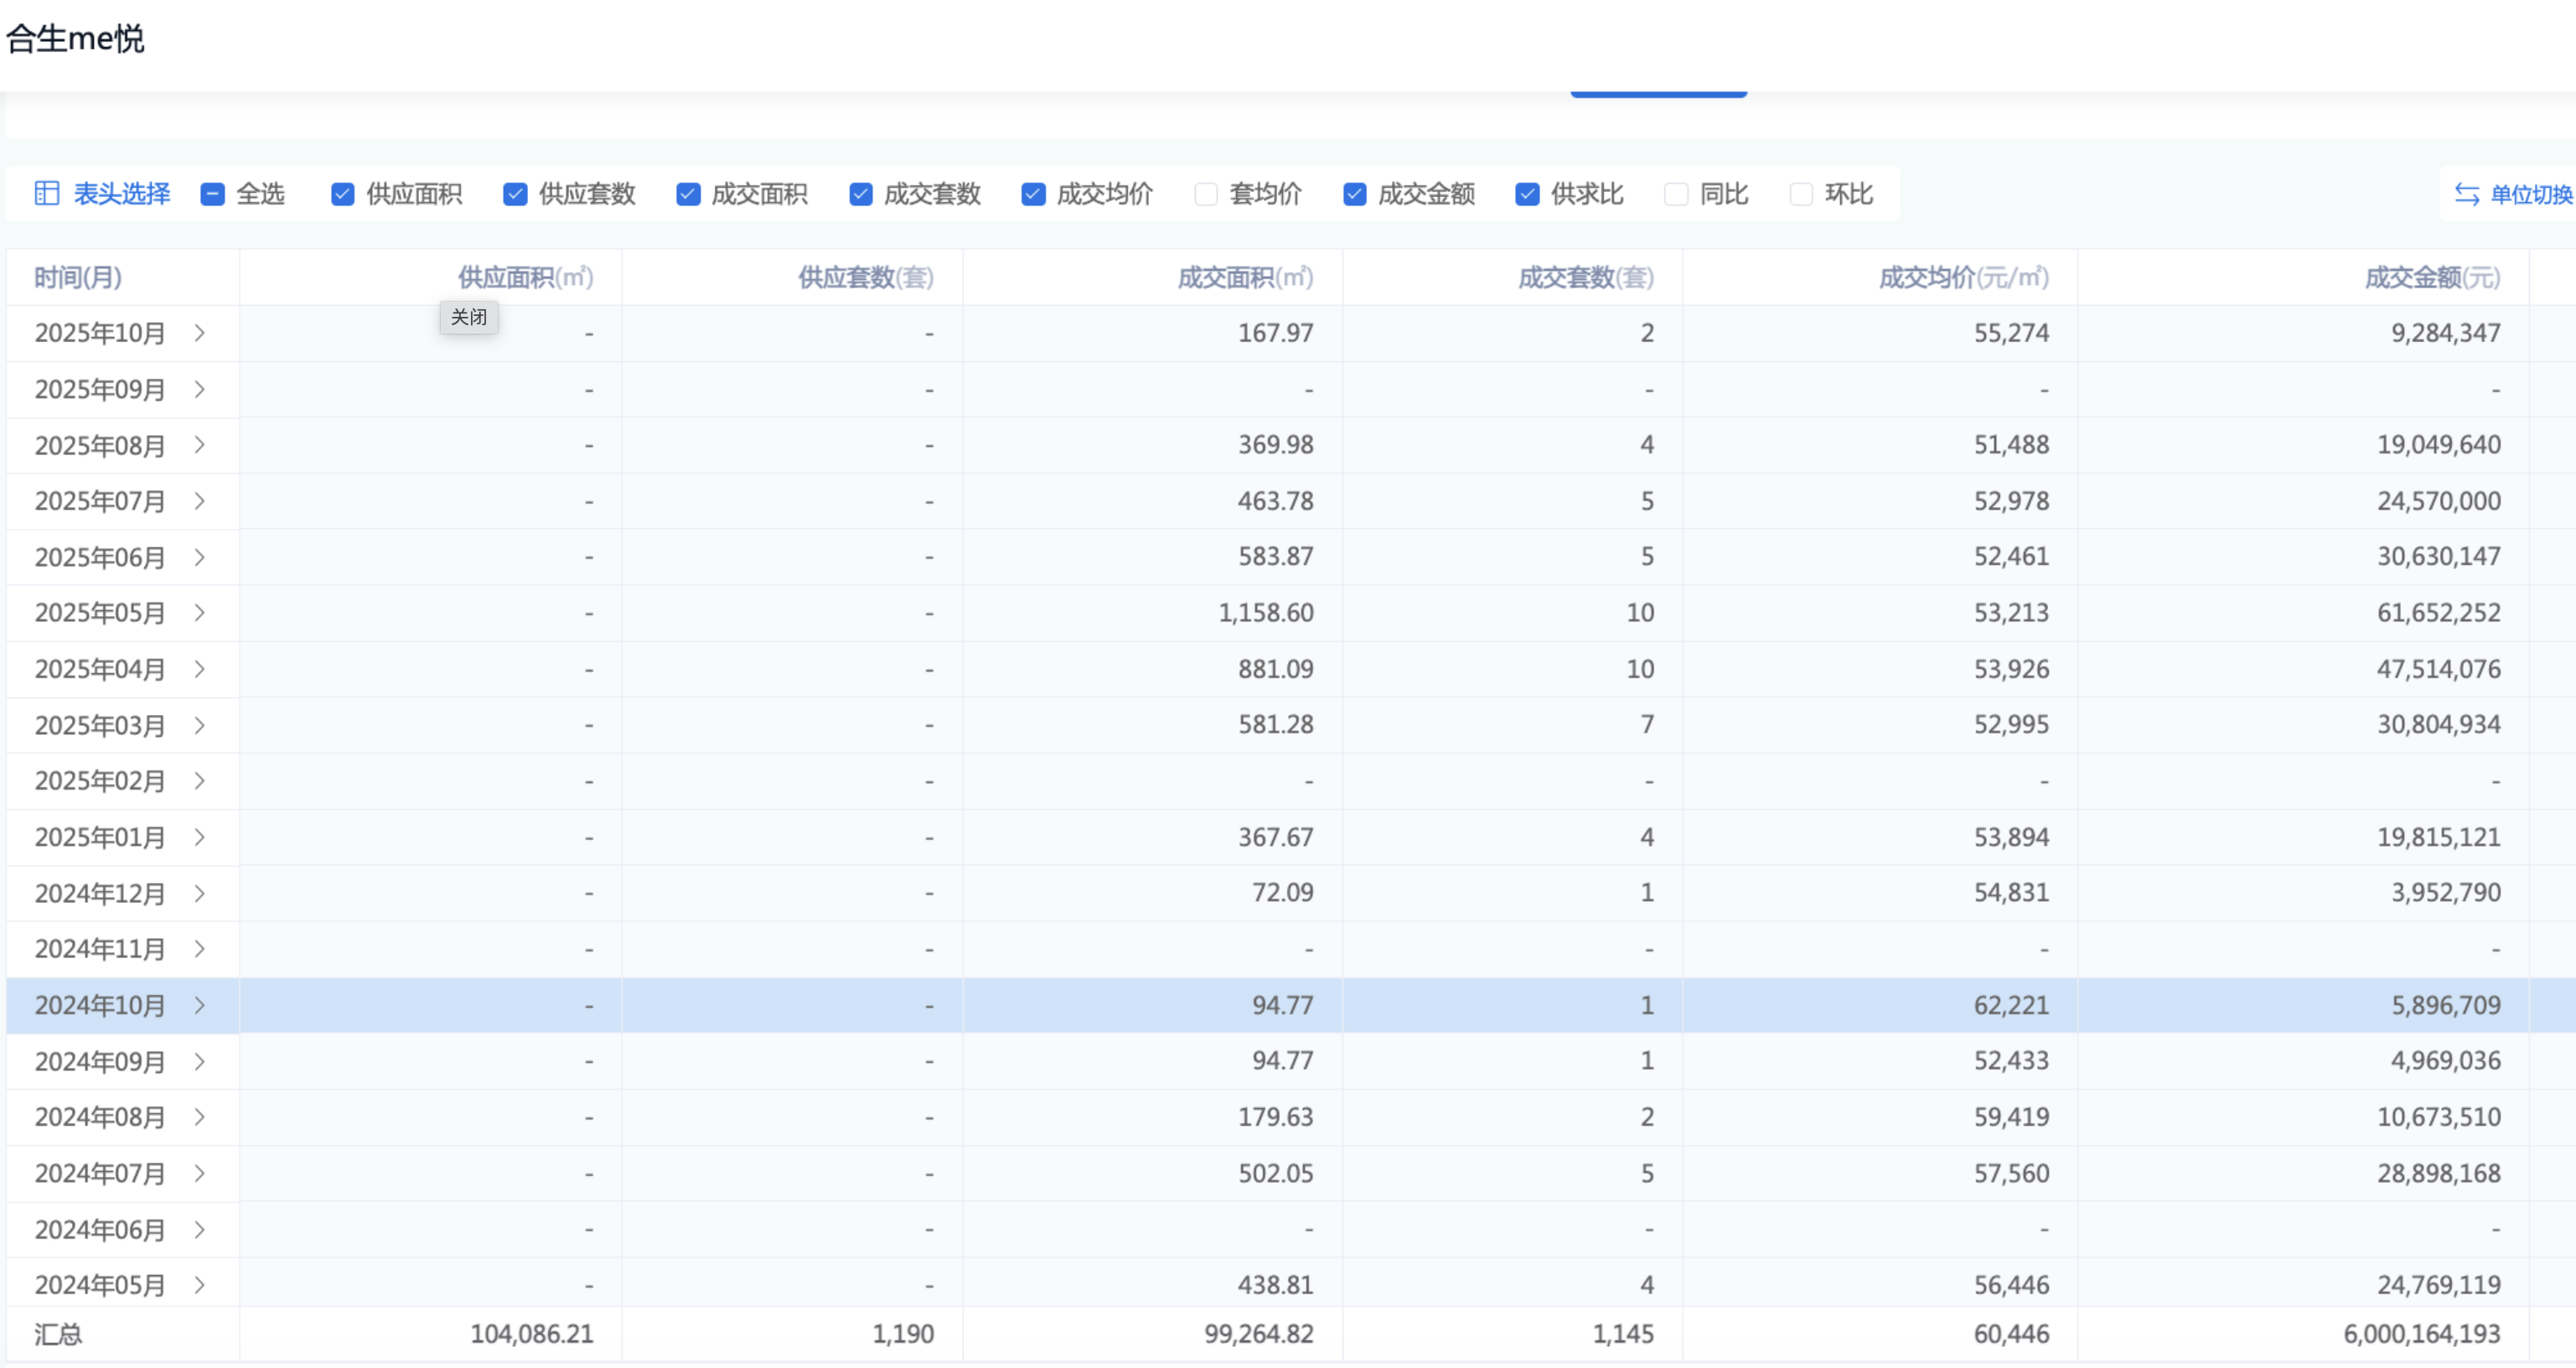The height and width of the screenshot is (1368, 2576).
Task: Click the 单位切换 button label
Action: [2530, 194]
